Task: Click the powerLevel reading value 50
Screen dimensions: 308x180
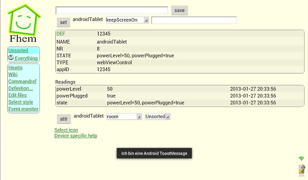Action: (110, 89)
